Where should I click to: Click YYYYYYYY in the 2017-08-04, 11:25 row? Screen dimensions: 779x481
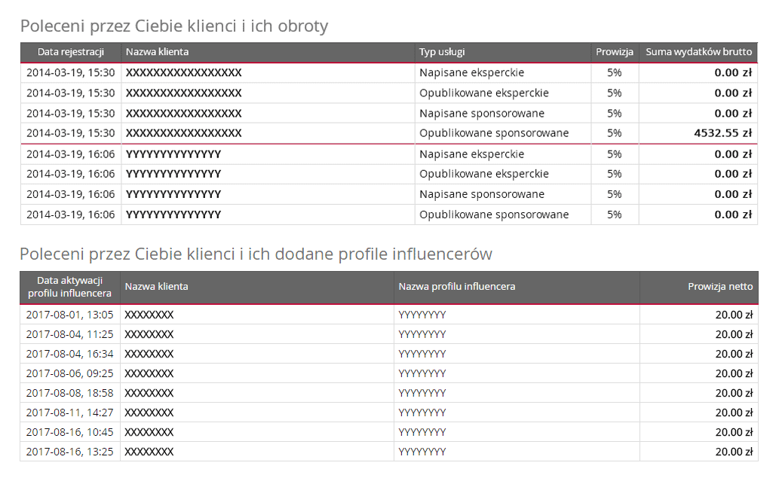[422, 335]
